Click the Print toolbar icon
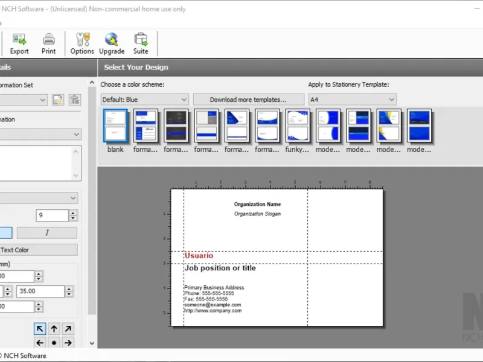This screenshot has height=362, width=483. tap(49, 43)
